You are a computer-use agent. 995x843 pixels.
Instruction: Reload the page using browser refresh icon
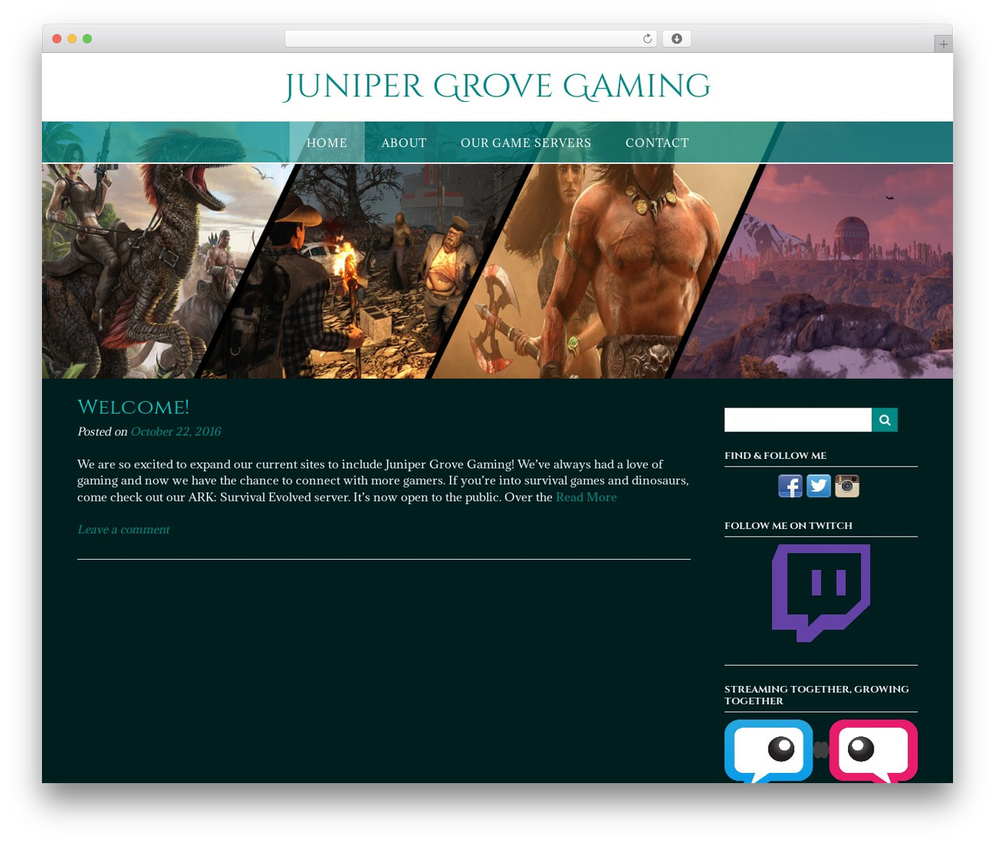click(648, 39)
